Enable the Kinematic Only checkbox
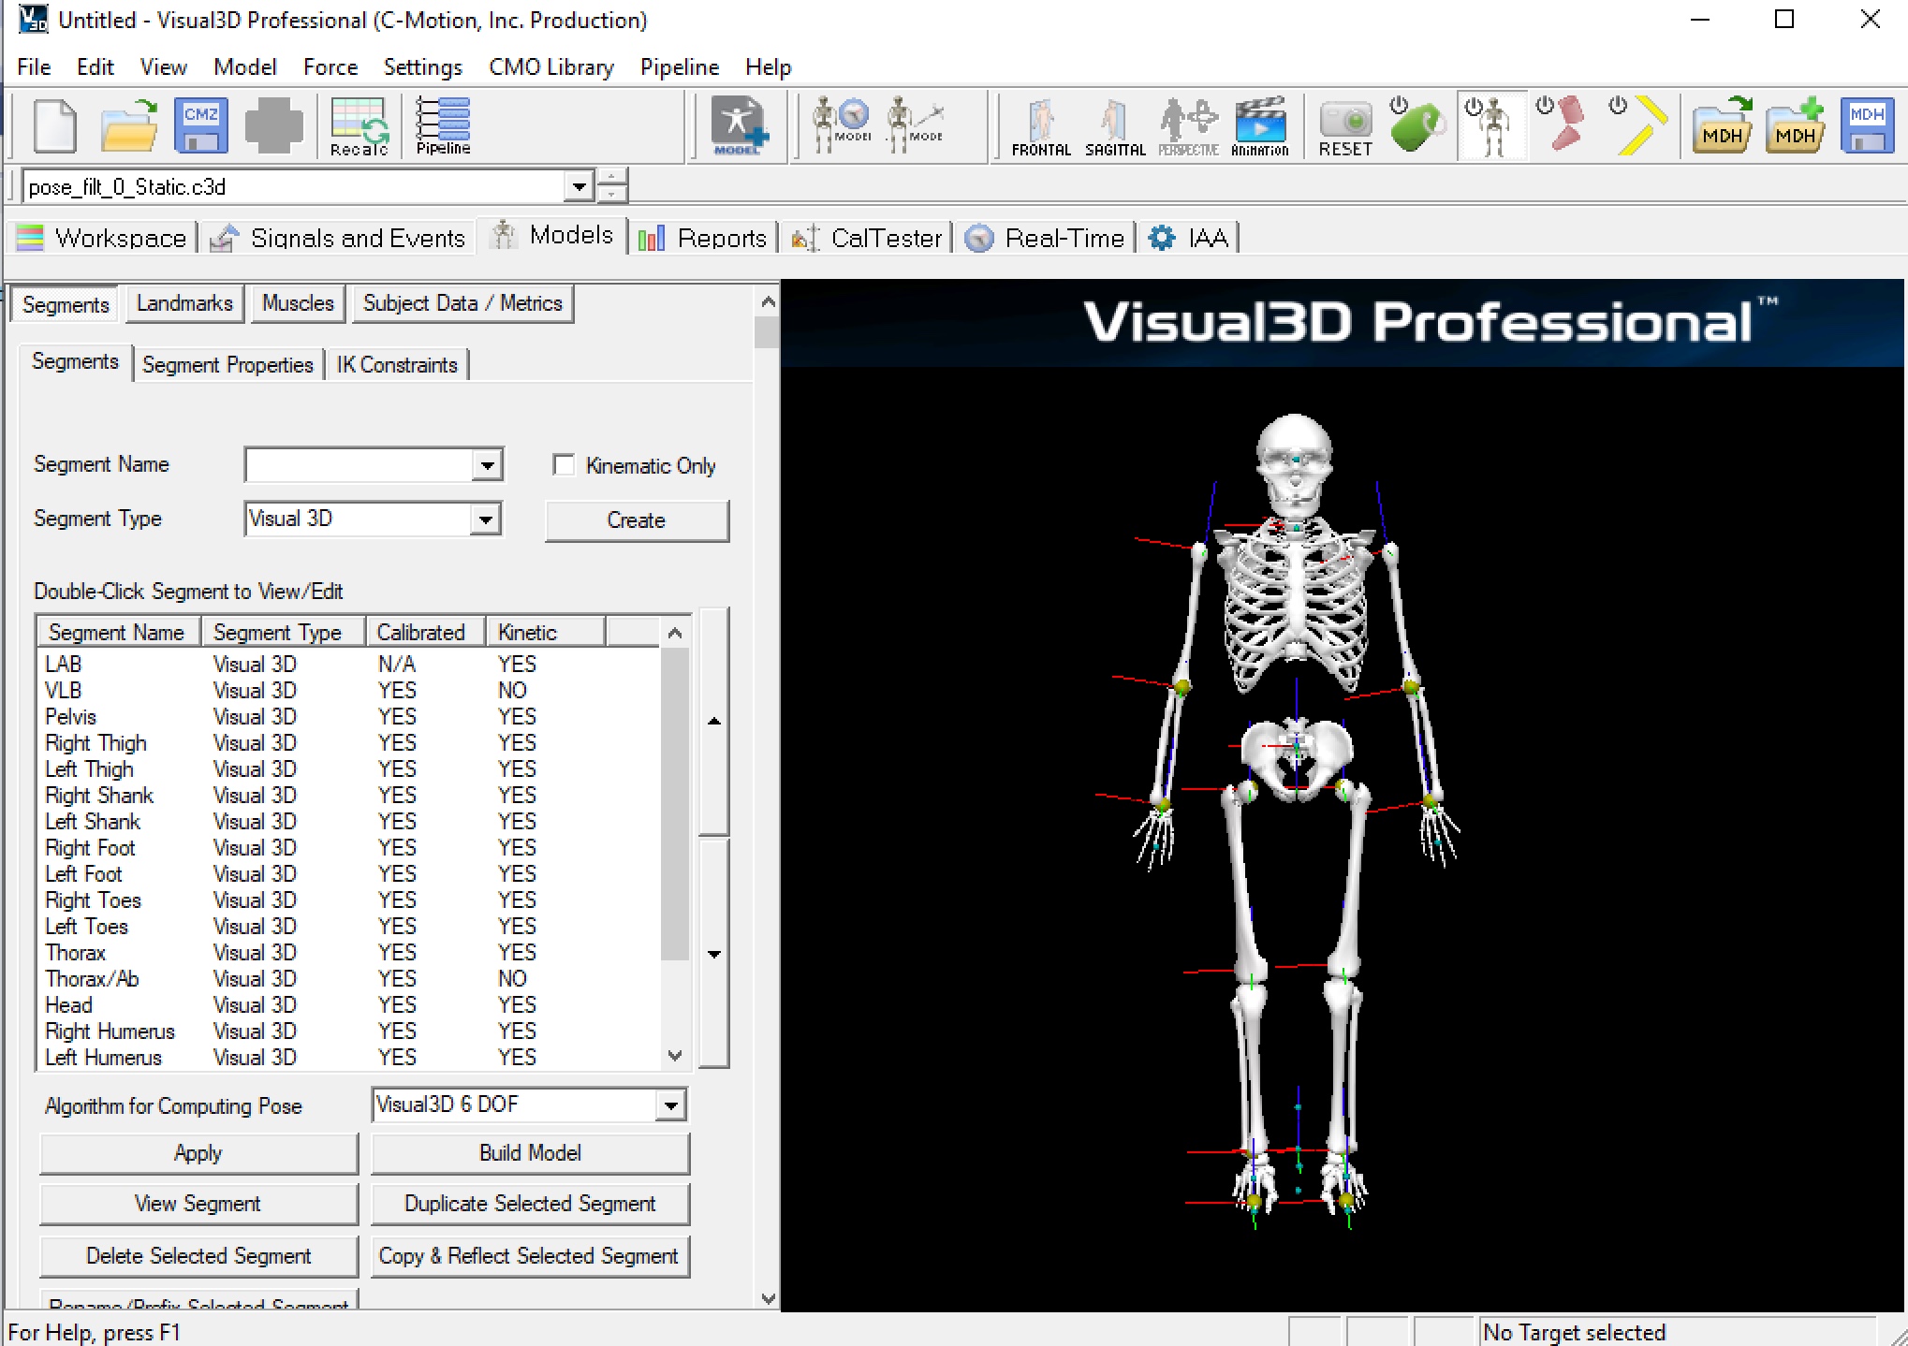Image resolution: width=1908 pixels, height=1346 pixels. 564,465
